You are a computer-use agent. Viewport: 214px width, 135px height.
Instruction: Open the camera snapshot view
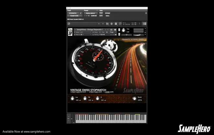[x=111, y=30]
